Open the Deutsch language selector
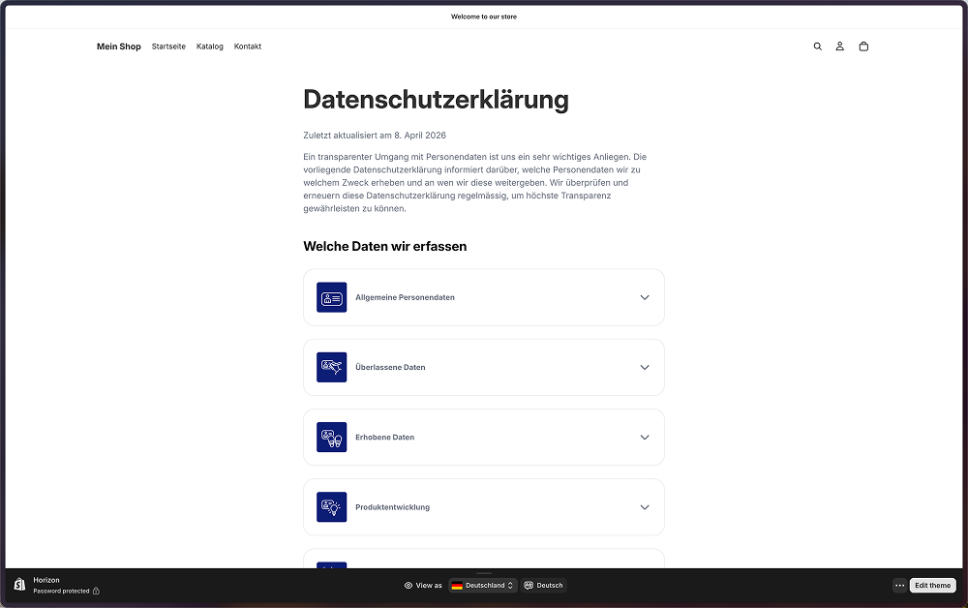The height and width of the screenshot is (608, 968). click(543, 585)
